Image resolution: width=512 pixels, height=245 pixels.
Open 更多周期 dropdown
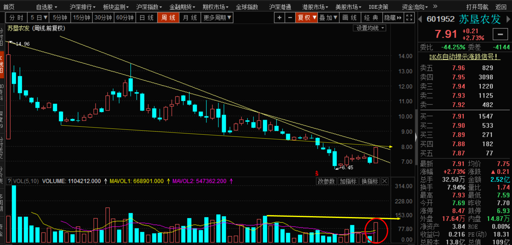click(217, 18)
